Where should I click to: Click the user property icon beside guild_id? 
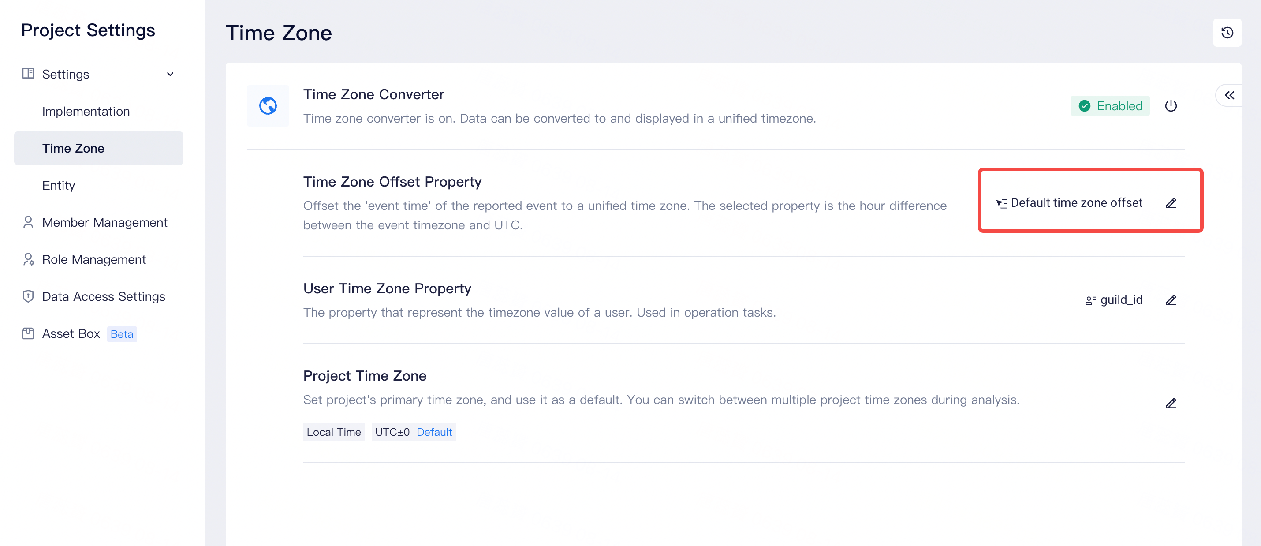(1091, 300)
